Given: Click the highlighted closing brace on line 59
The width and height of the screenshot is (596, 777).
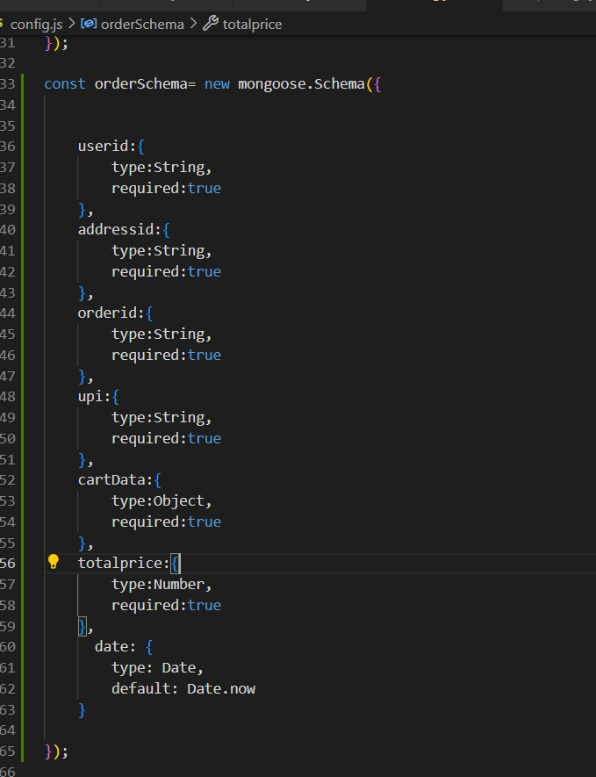Looking at the screenshot, I should (83, 626).
